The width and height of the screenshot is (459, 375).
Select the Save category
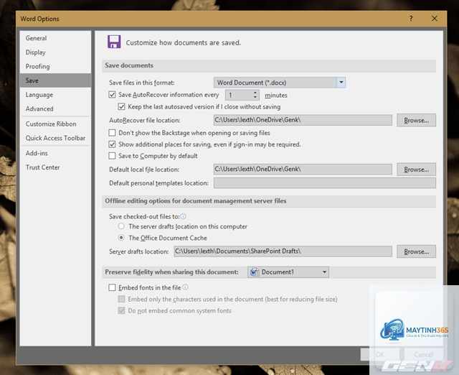pyautogui.click(x=55, y=80)
